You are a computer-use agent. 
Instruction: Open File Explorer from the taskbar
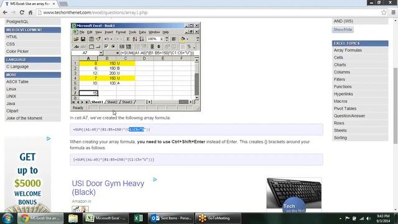73,218
